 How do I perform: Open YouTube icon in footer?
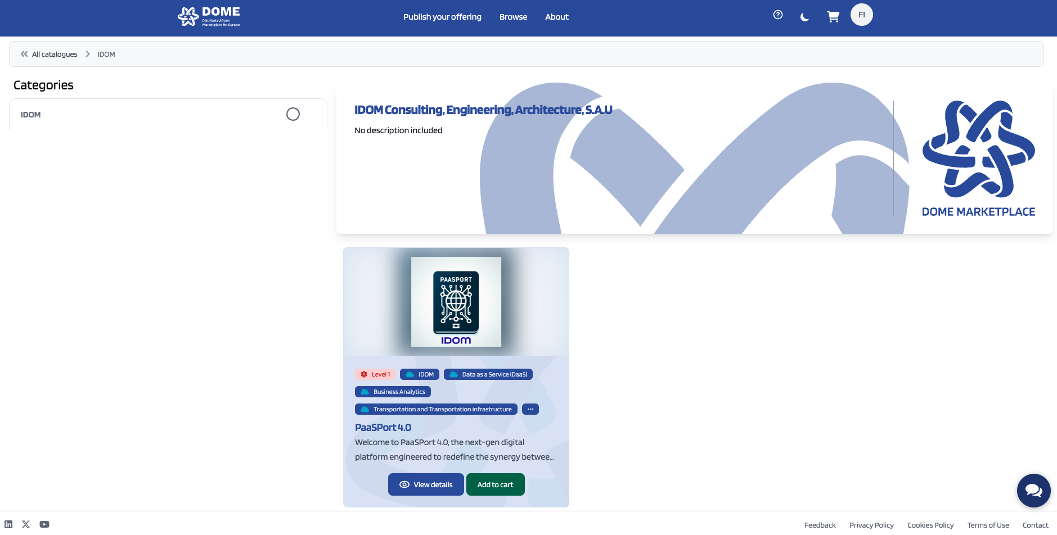point(44,524)
